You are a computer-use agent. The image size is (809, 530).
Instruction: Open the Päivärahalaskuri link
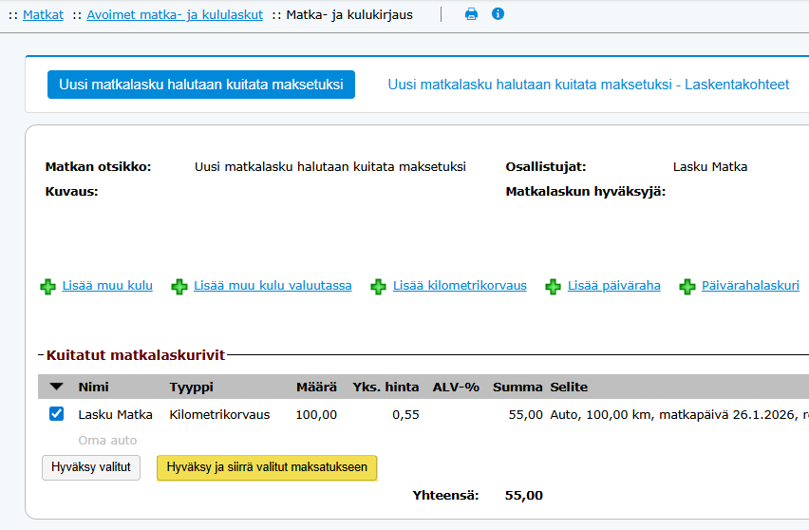click(750, 285)
